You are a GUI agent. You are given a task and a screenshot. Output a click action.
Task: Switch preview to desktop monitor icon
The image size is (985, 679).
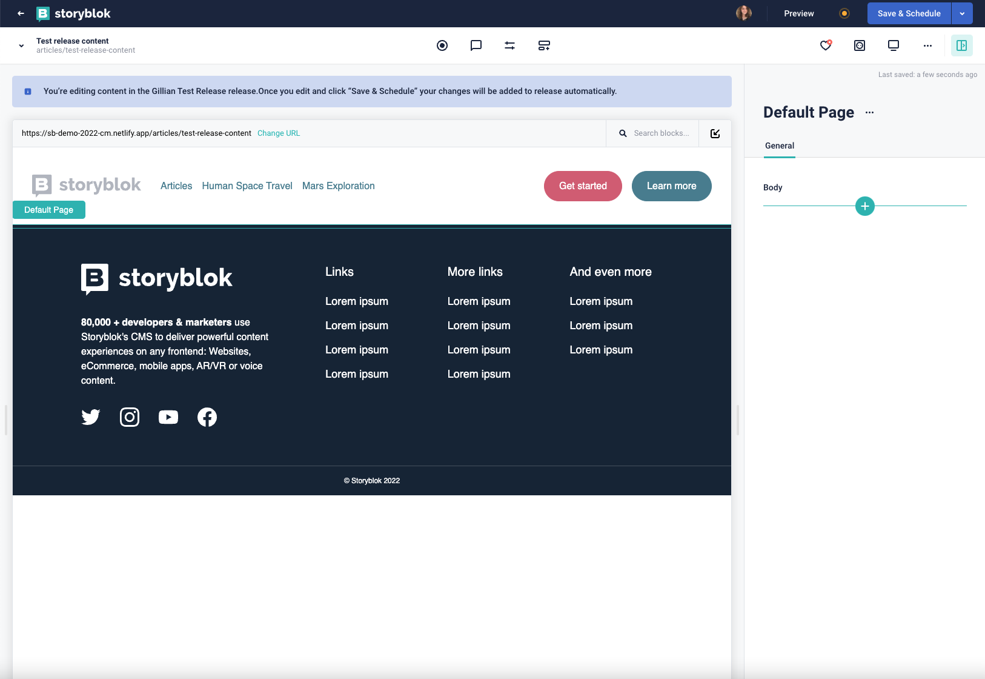[894, 45]
